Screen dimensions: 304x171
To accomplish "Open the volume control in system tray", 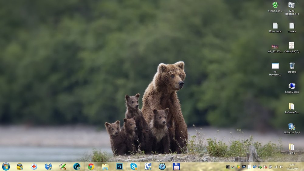I will click(281, 167).
